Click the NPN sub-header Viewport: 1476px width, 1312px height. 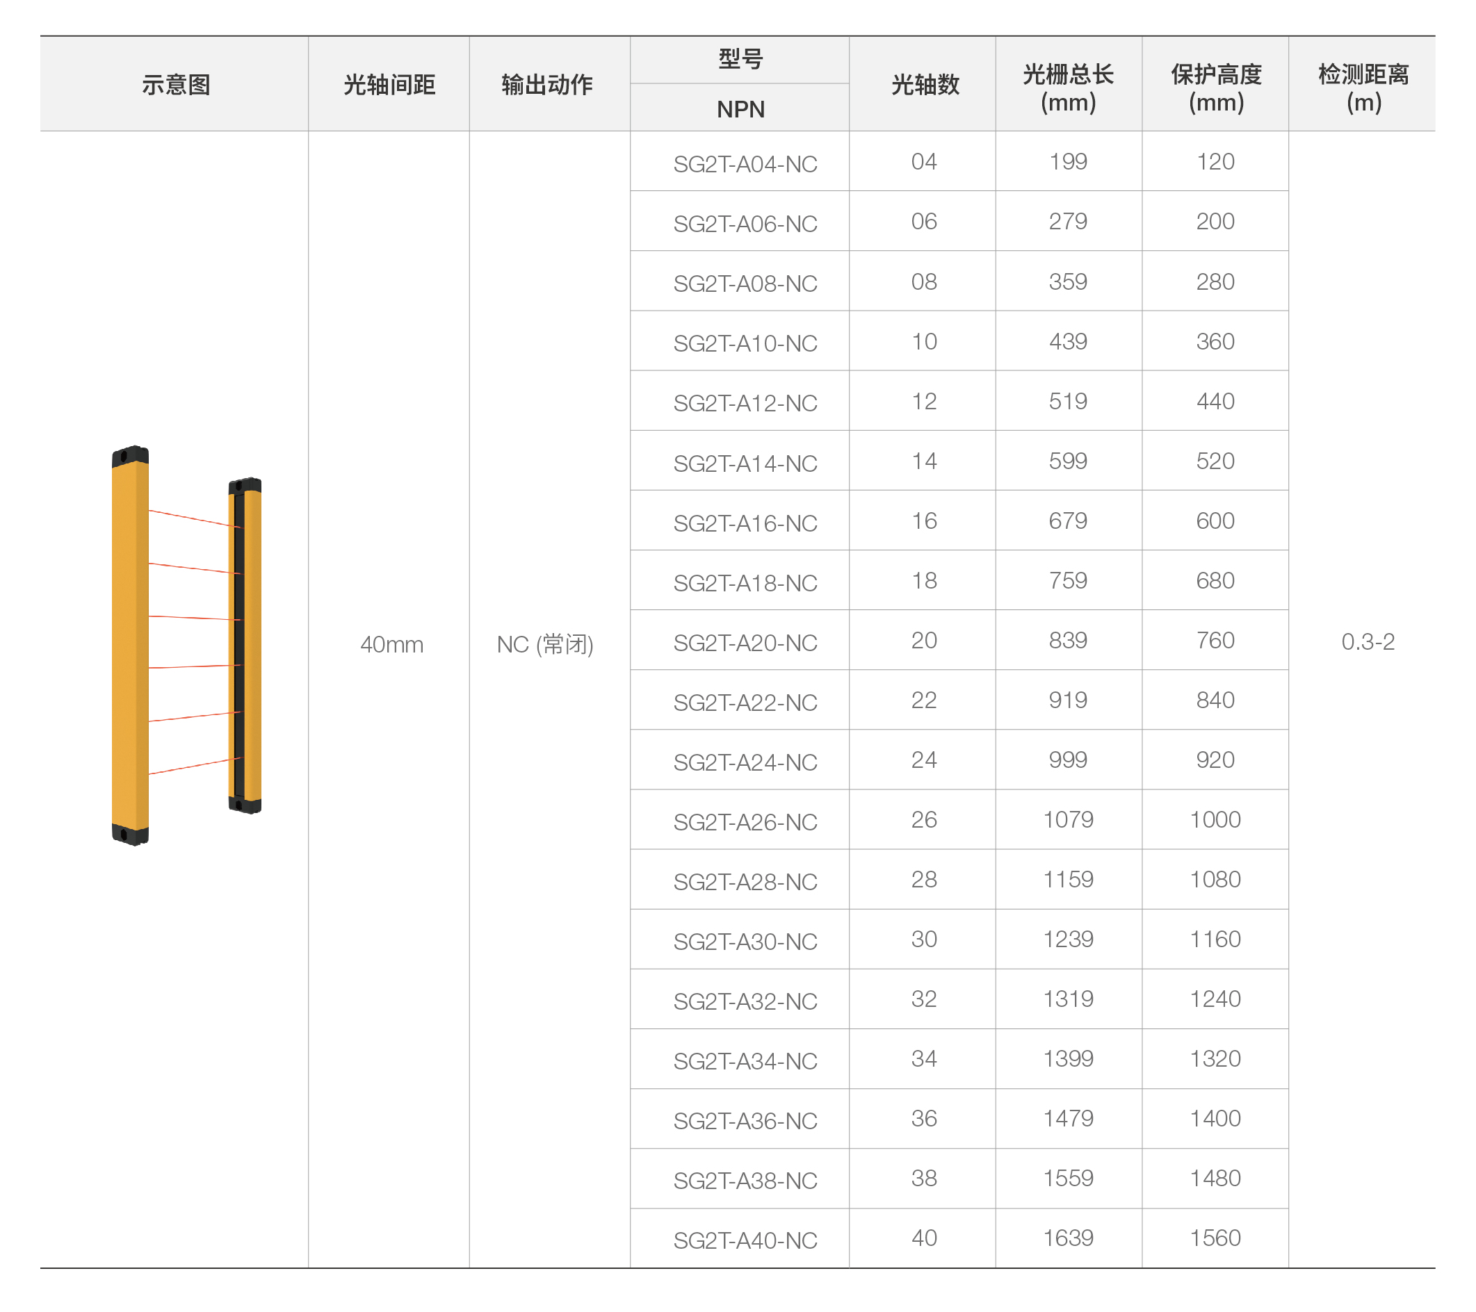[740, 109]
